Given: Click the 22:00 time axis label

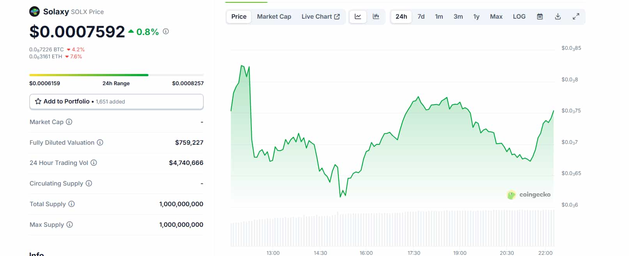Looking at the screenshot, I should (545, 253).
